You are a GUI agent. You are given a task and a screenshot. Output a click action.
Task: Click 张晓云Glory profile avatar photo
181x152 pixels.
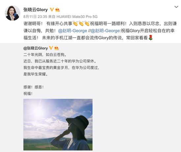click(13, 13)
